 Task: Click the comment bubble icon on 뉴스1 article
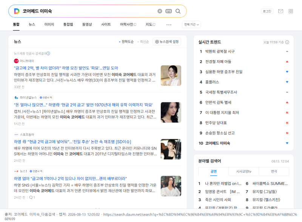click(x=31, y=198)
